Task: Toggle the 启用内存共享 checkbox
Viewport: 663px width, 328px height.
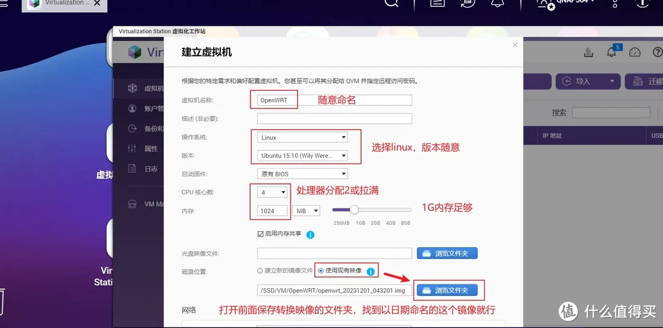Action: [260, 234]
